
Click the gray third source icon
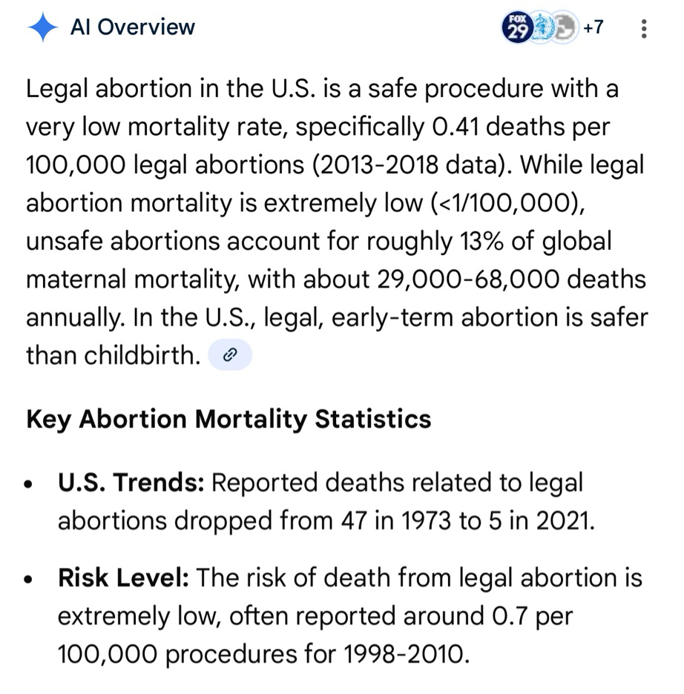[565, 28]
